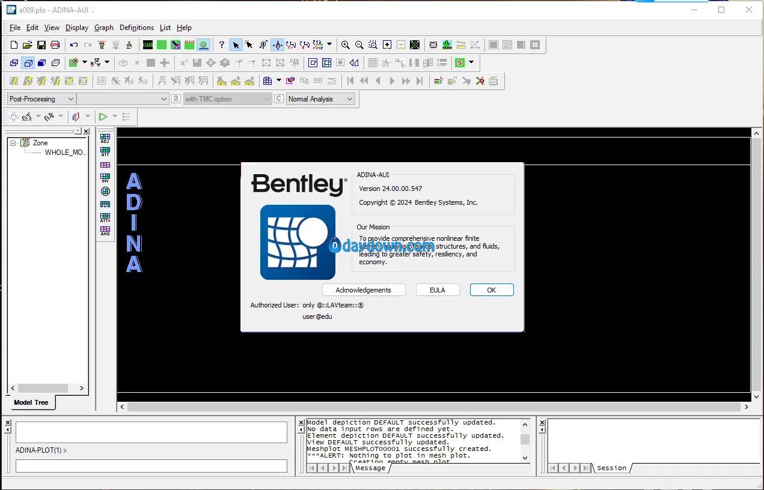764x490 pixels.
Task: Click the ANG icon in vertical toolbar
Action: coord(105,231)
